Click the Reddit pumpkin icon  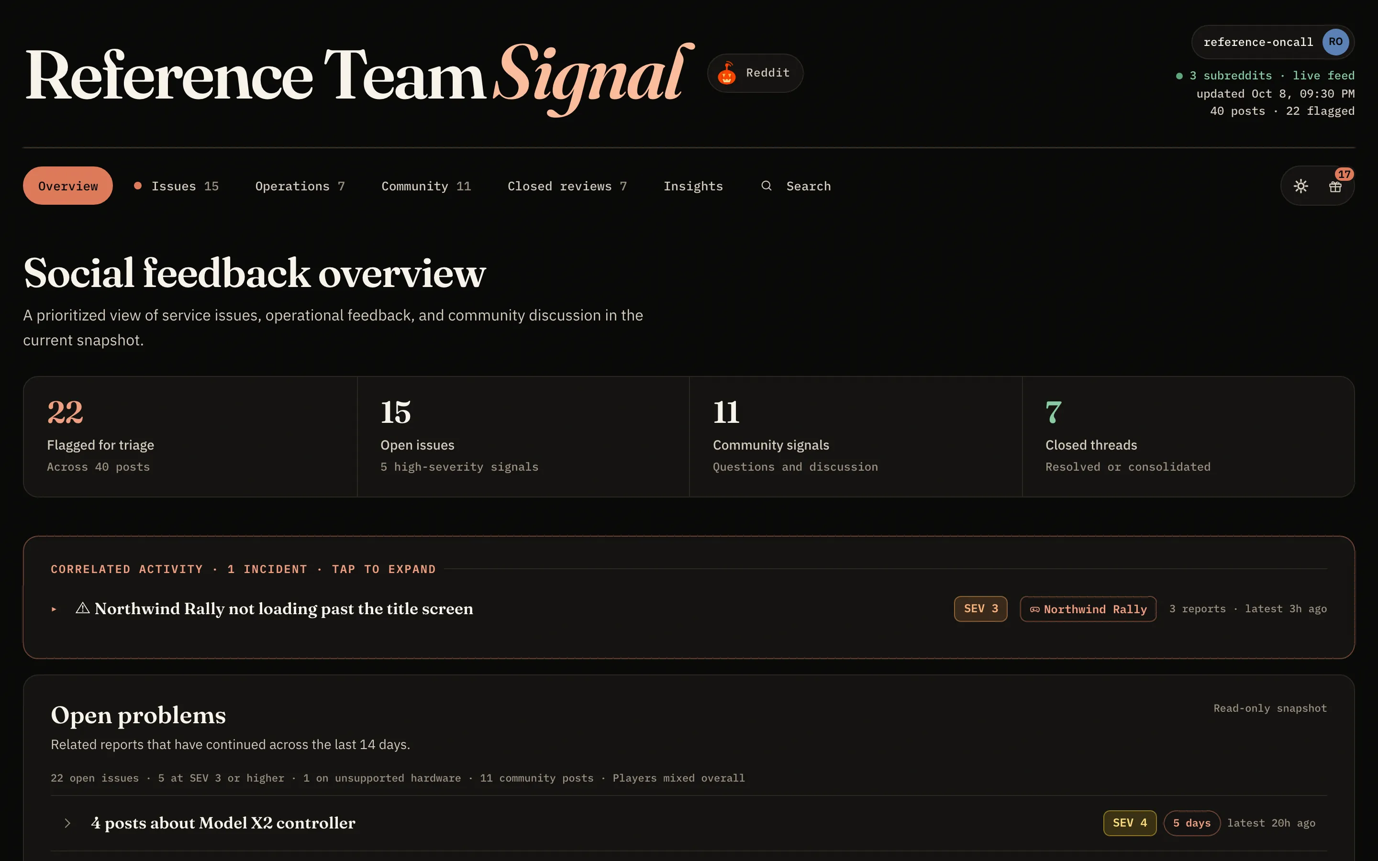727,73
